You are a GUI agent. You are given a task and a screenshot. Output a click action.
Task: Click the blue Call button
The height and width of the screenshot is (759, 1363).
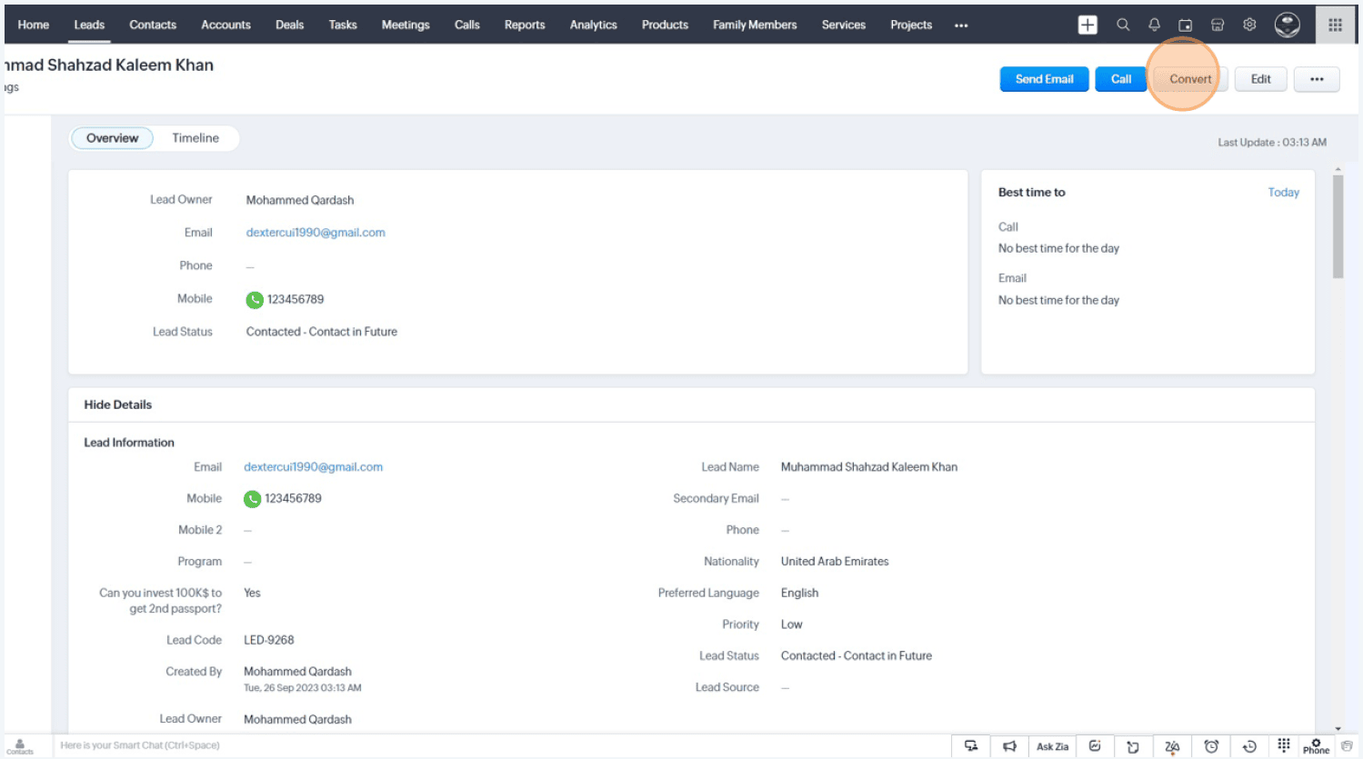(1121, 79)
